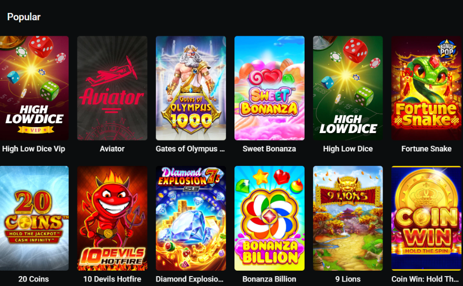Launch the 20 Coins game thumbnail

34,218
